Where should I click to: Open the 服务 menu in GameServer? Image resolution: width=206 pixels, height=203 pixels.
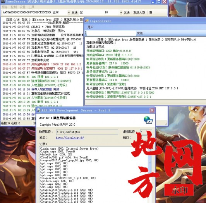5,7
